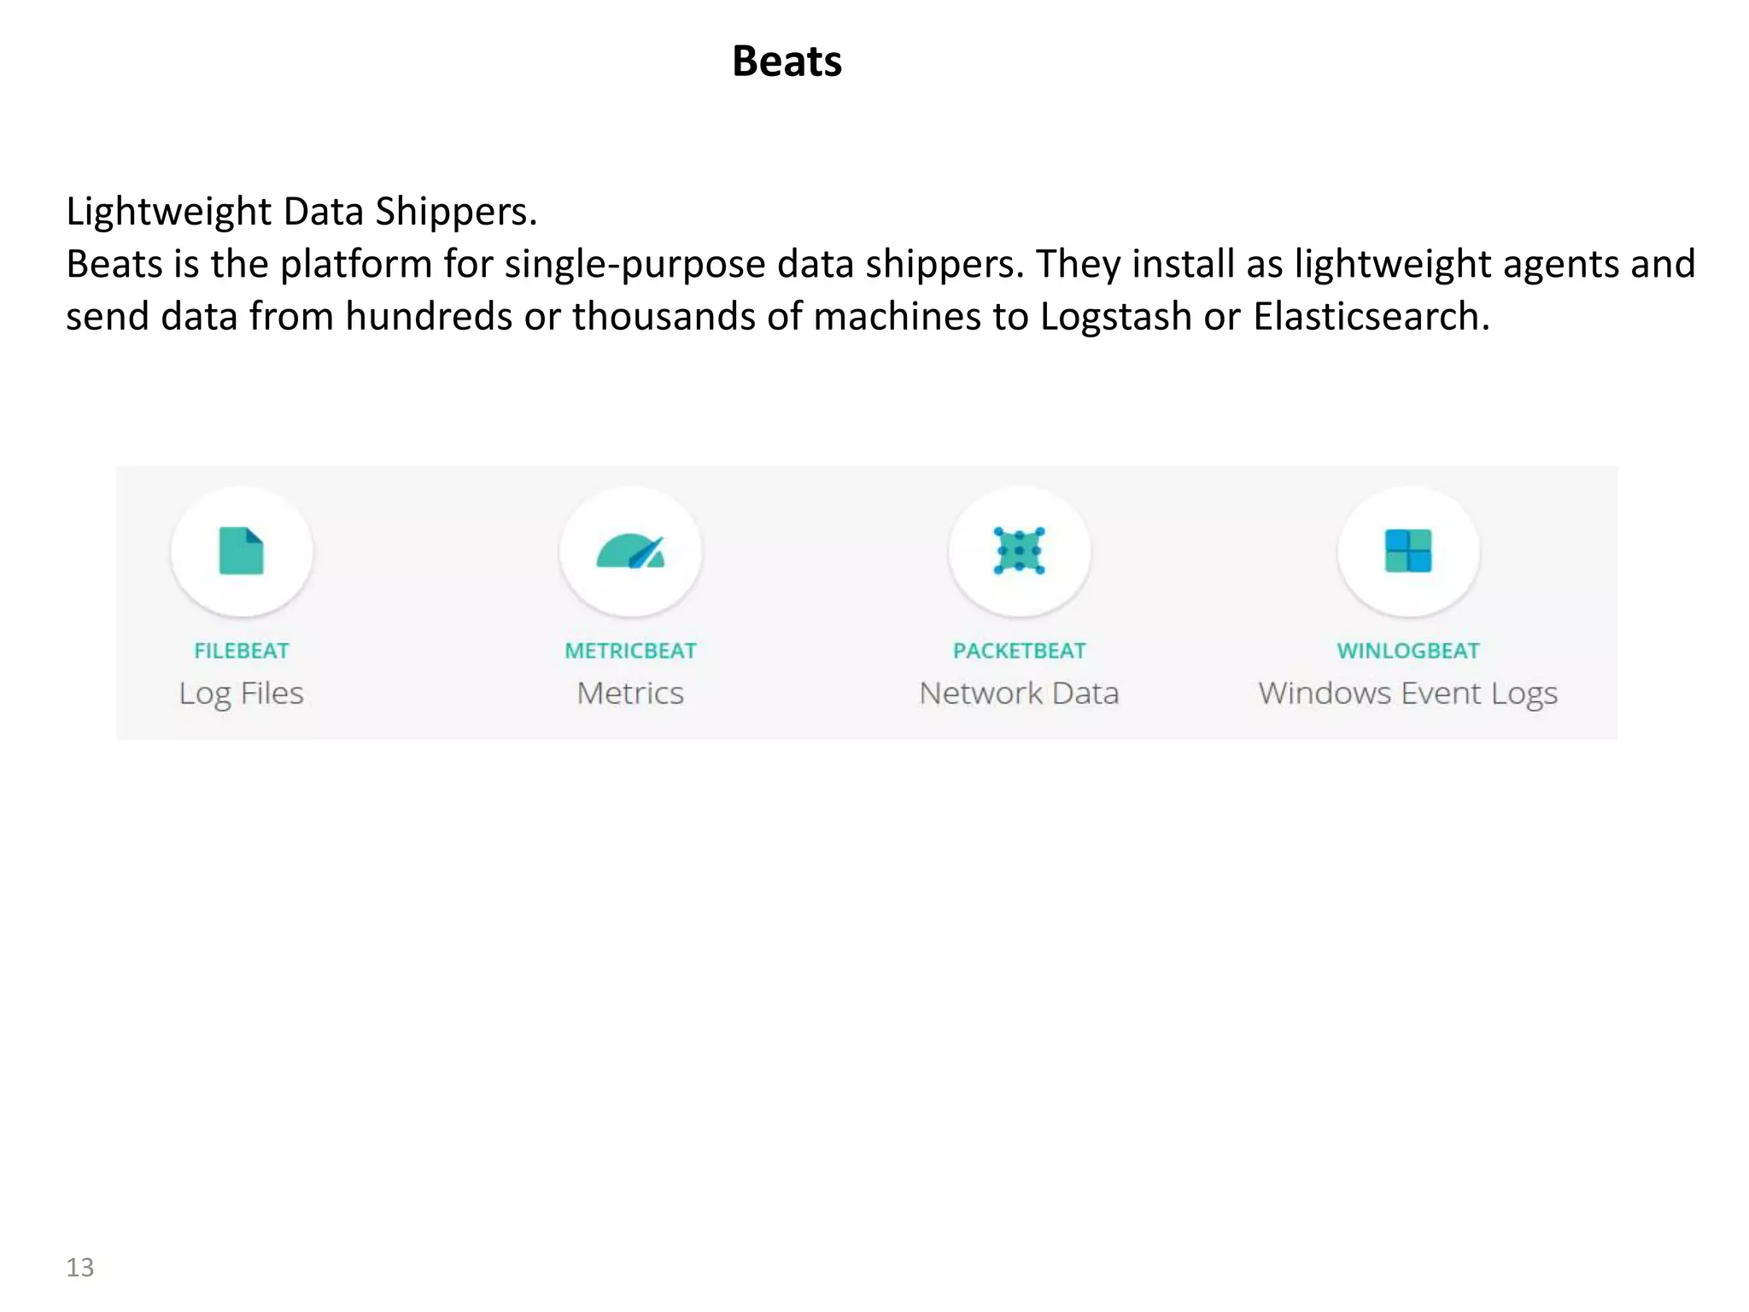Click the Filebeat document icon
The image size is (1749, 1312).
pyautogui.click(x=242, y=551)
